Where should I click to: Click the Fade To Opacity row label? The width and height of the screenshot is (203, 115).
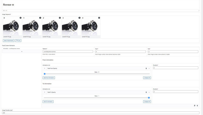51,92
